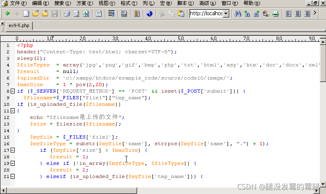Launch the blue UC compare icon

click(149, 14)
